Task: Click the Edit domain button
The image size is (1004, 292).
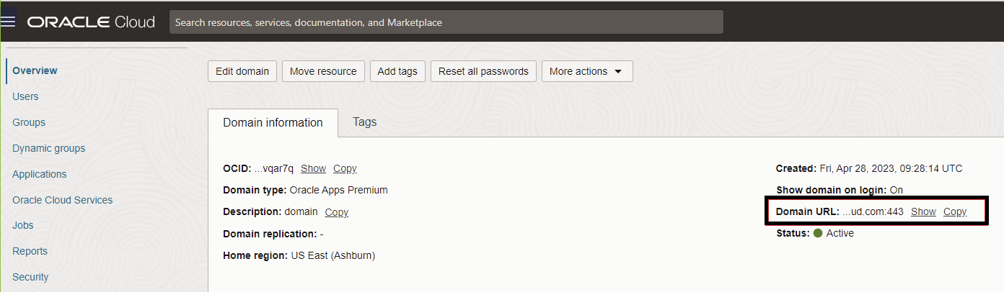Action: pos(242,71)
